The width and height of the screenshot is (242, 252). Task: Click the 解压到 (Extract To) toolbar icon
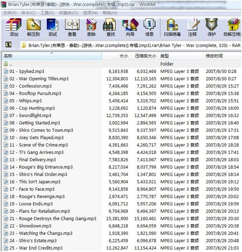33,25
